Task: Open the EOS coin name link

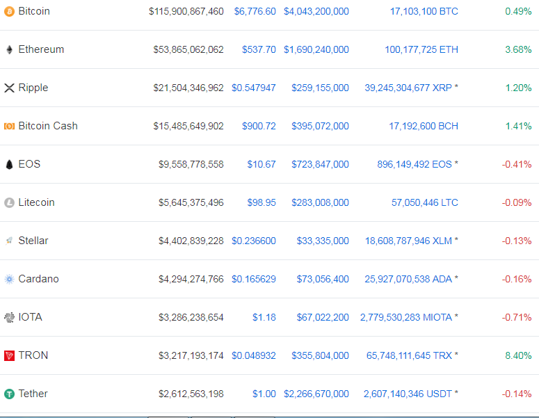Action: point(30,164)
